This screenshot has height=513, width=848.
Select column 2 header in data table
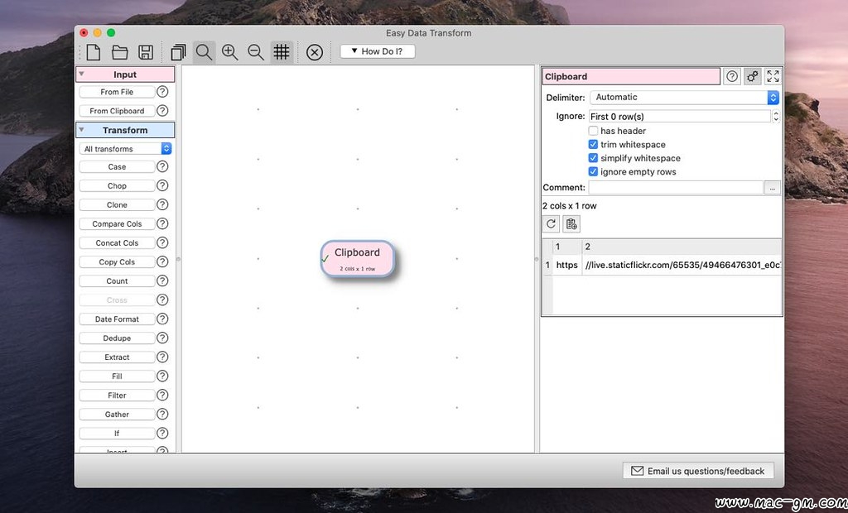[x=682, y=247]
